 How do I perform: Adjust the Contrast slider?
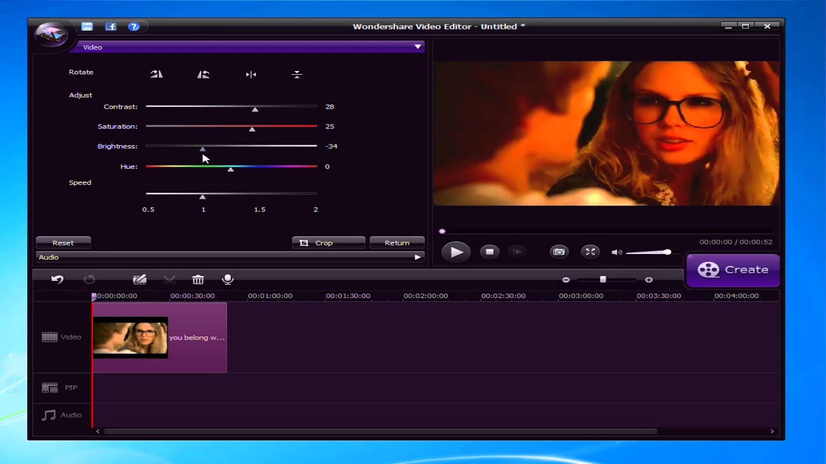[x=231, y=106]
